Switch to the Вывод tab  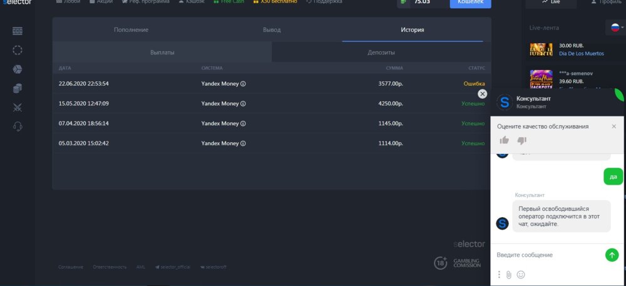coord(272,30)
